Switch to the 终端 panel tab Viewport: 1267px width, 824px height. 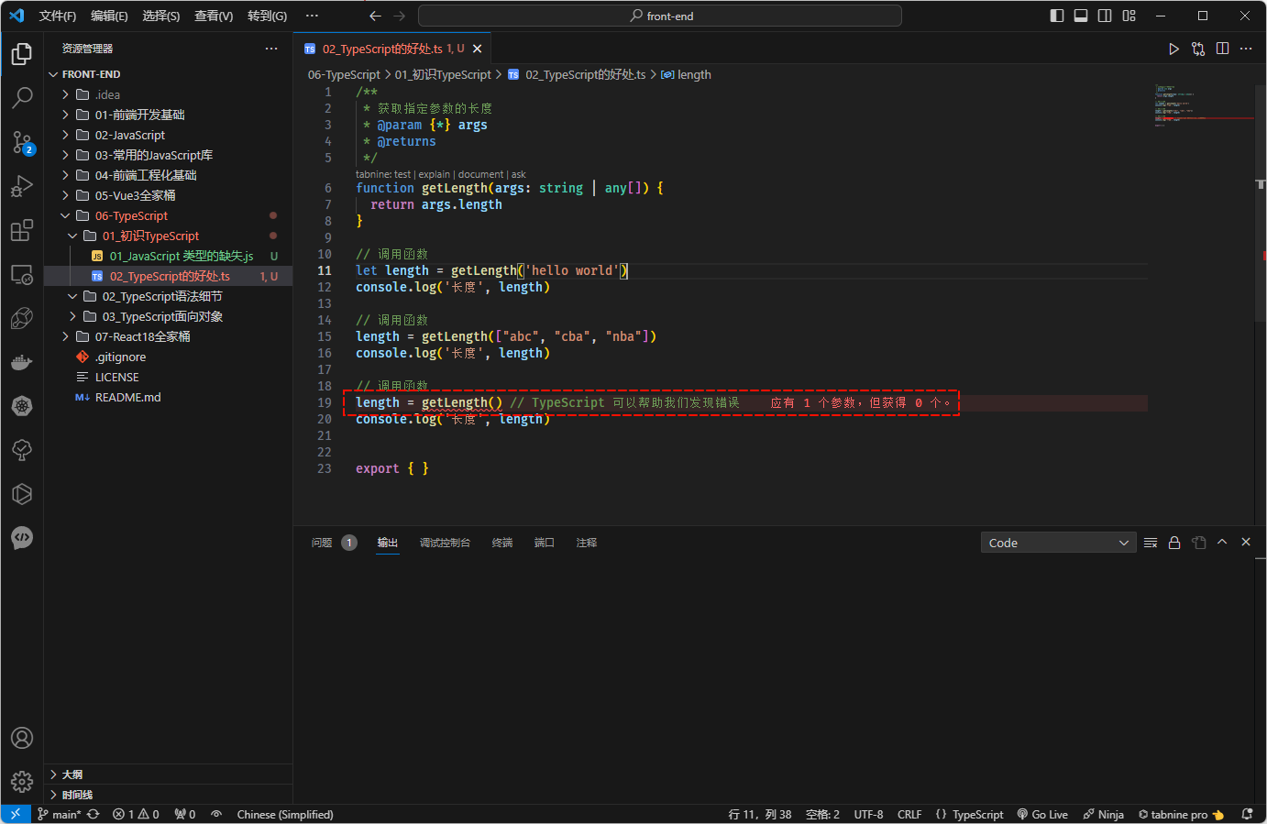(x=502, y=543)
